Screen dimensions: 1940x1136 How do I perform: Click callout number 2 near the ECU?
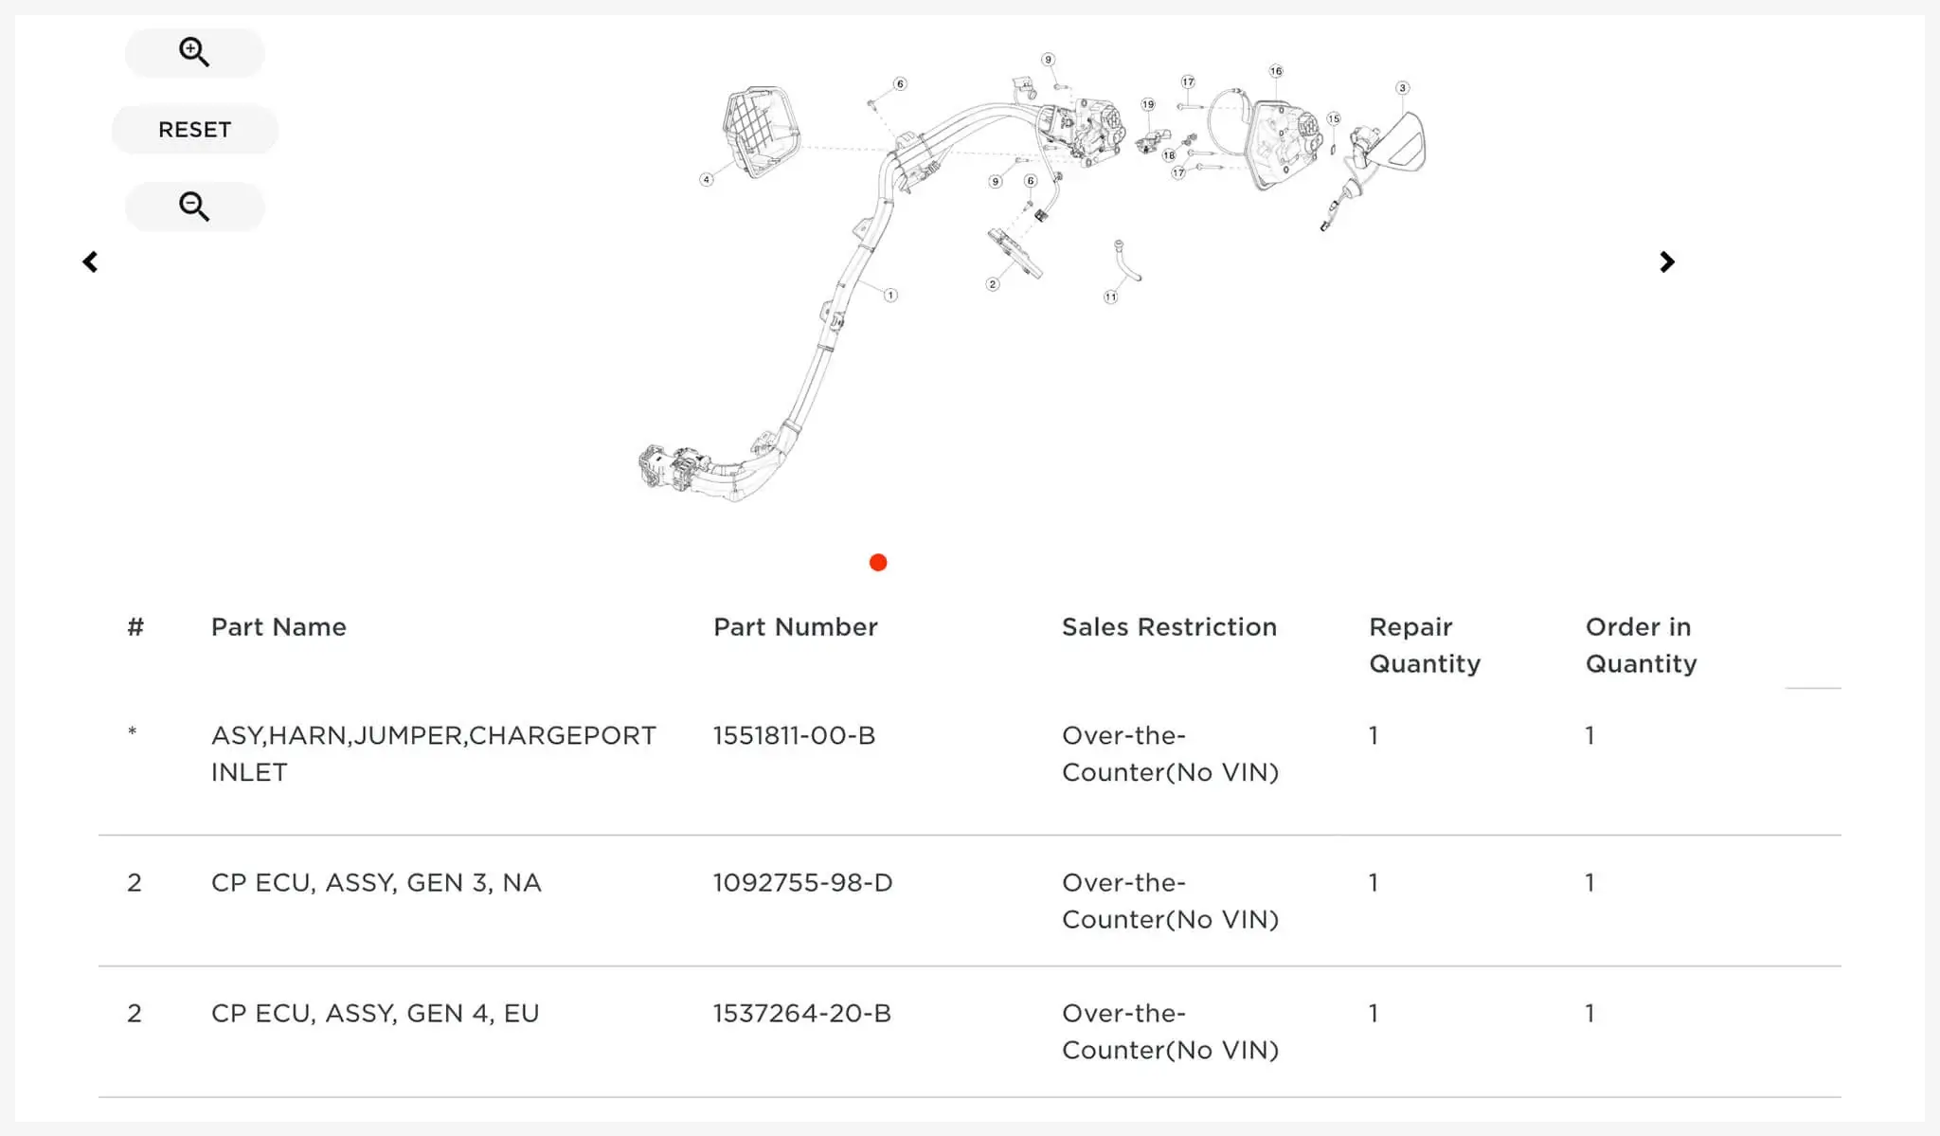[993, 284]
